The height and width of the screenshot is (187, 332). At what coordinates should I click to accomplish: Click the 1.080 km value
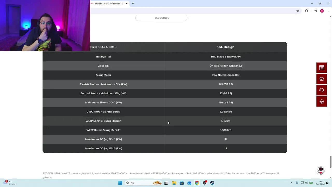pos(226,130)
